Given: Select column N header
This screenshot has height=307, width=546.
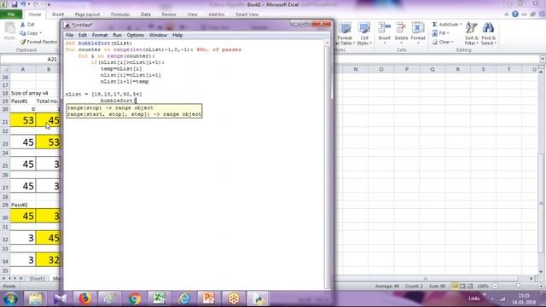Looking at the screenshot, I should click(x=356, y=69).
